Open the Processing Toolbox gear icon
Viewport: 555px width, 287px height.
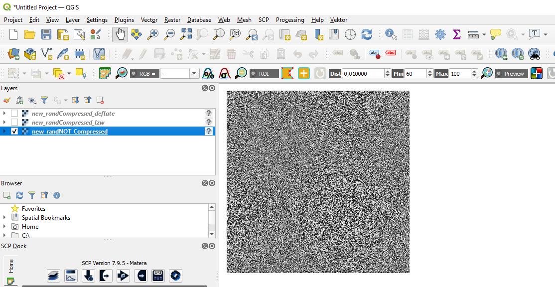(440, 34)
